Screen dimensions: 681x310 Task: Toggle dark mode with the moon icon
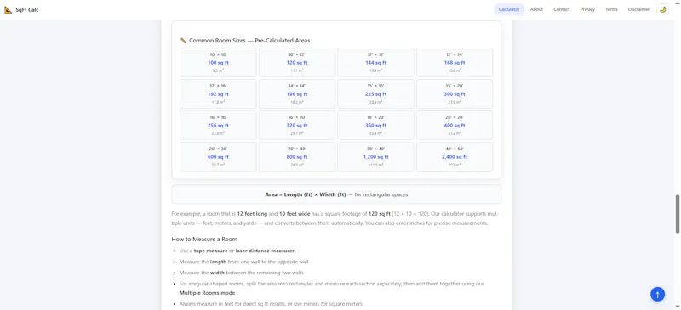[662, 9]
